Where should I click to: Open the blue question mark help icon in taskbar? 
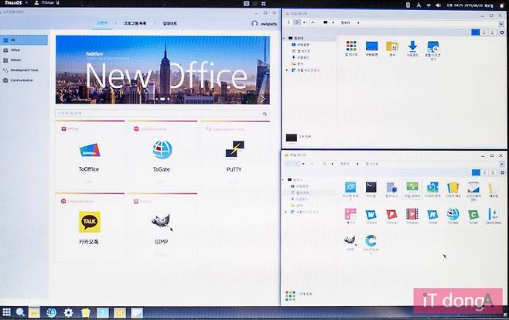[x=103, y=312]
